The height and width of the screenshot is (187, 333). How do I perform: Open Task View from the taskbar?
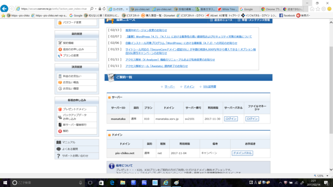tap(90, 183)
